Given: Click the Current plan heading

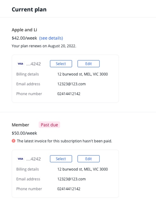Looking at the screenshot, I should pyautogui.click(x=29, y=9).
